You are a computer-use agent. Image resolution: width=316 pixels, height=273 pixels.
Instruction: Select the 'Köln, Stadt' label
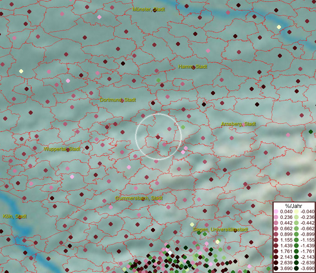[15, 216]
